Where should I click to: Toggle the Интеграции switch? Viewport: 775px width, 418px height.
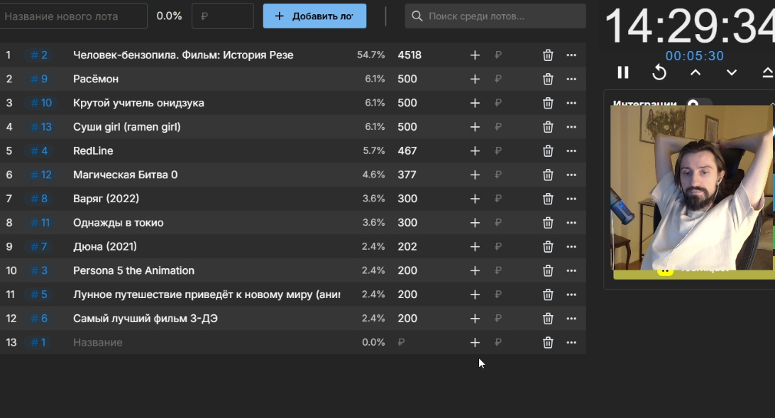tap(698, 104)
